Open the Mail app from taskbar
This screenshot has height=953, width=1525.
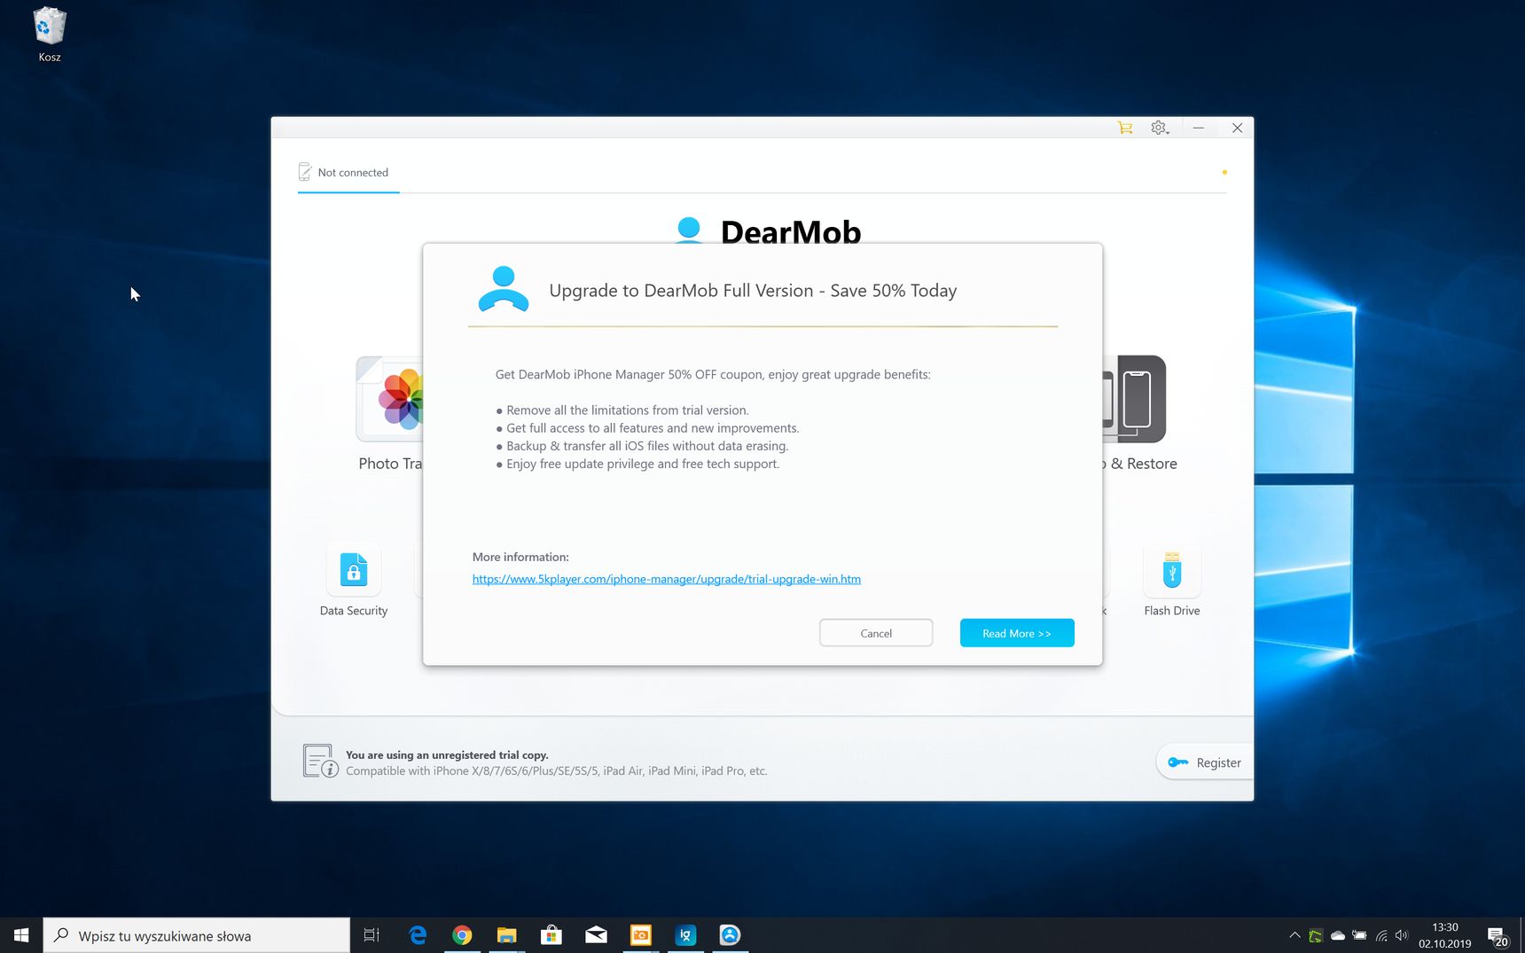tap(596, 935)
